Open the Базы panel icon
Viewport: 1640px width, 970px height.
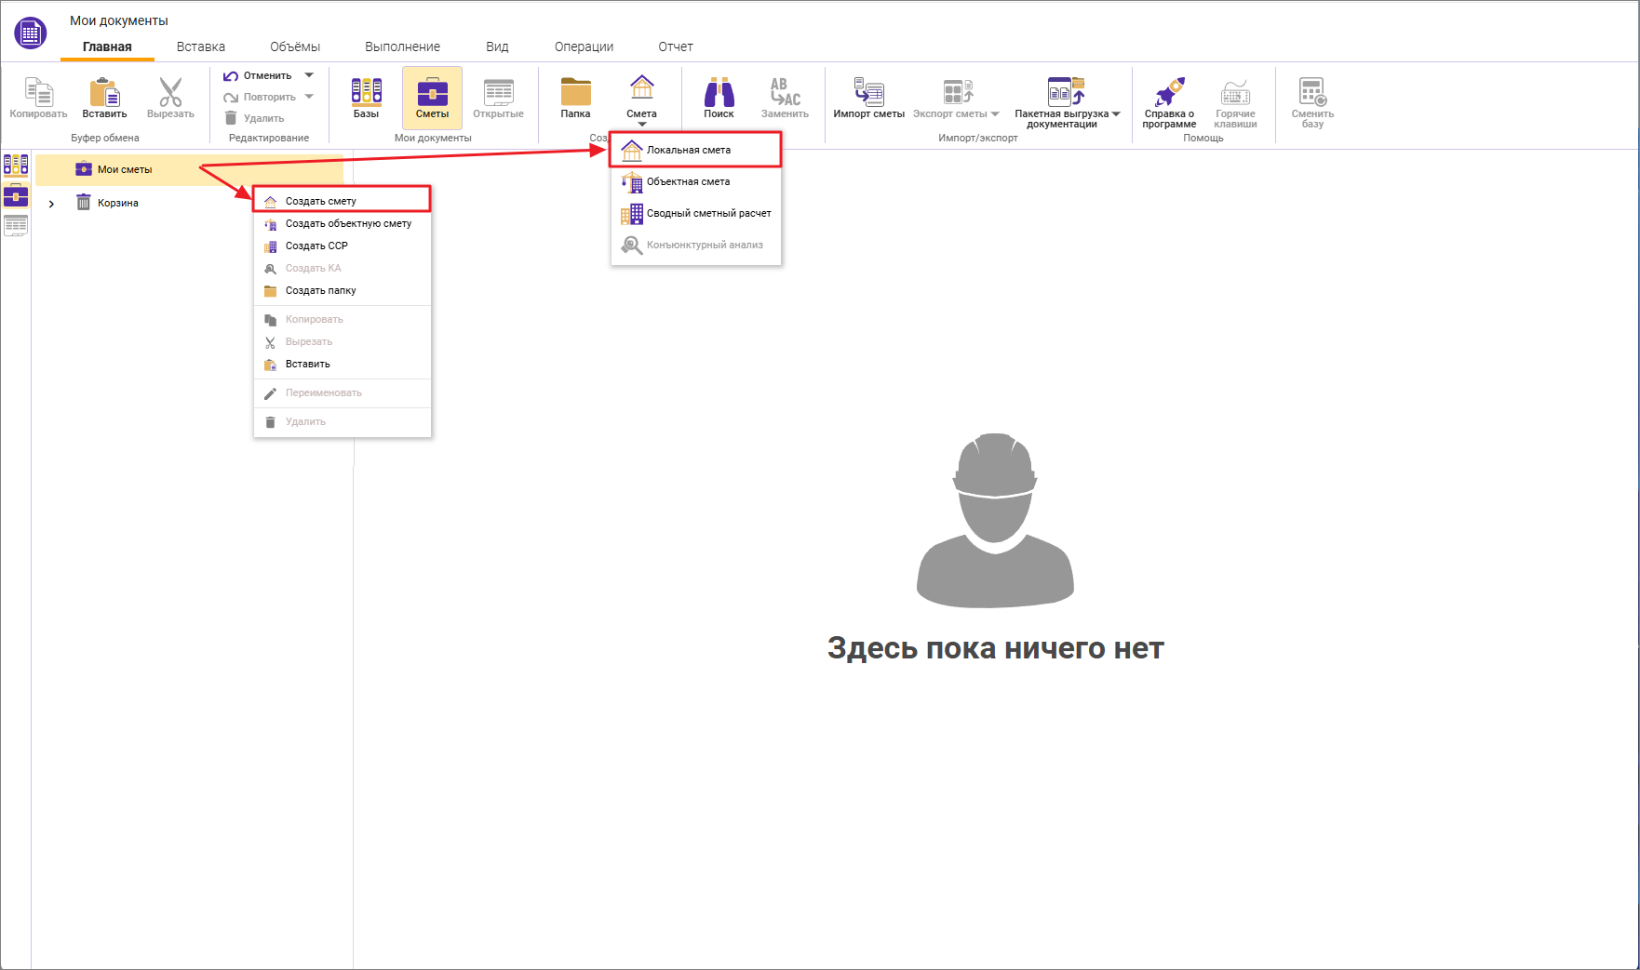click(366, 98)
